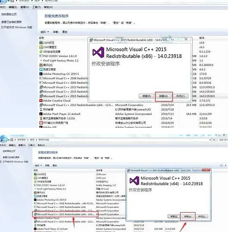Open 控制面板主页 link in the x86 dialog's window
The image size is (240, 232).
coord(9,14)
